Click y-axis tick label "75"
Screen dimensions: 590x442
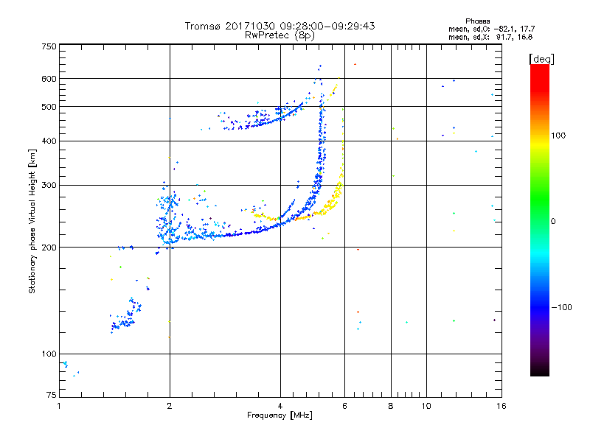(x=52, y=395)
